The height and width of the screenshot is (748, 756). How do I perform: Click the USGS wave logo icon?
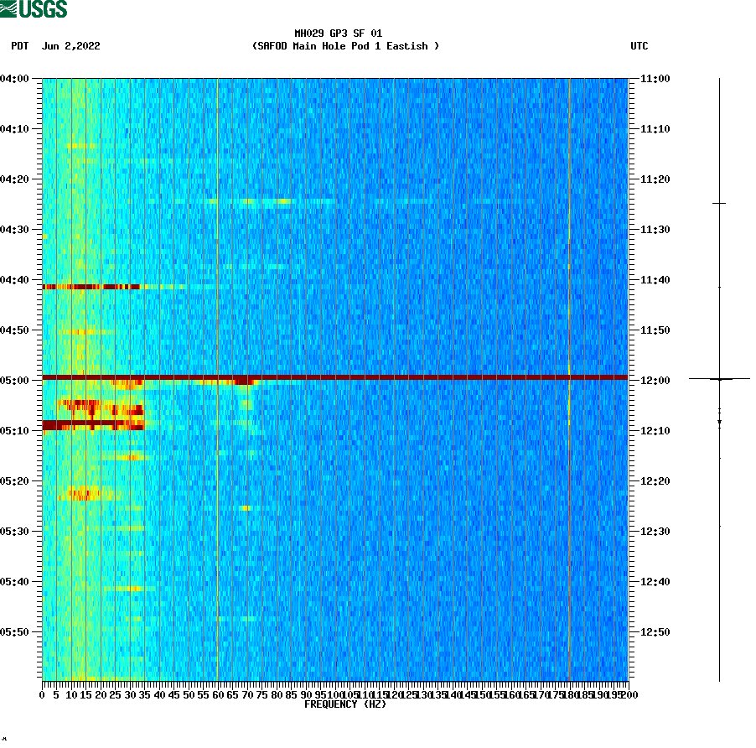coord(8,8)
